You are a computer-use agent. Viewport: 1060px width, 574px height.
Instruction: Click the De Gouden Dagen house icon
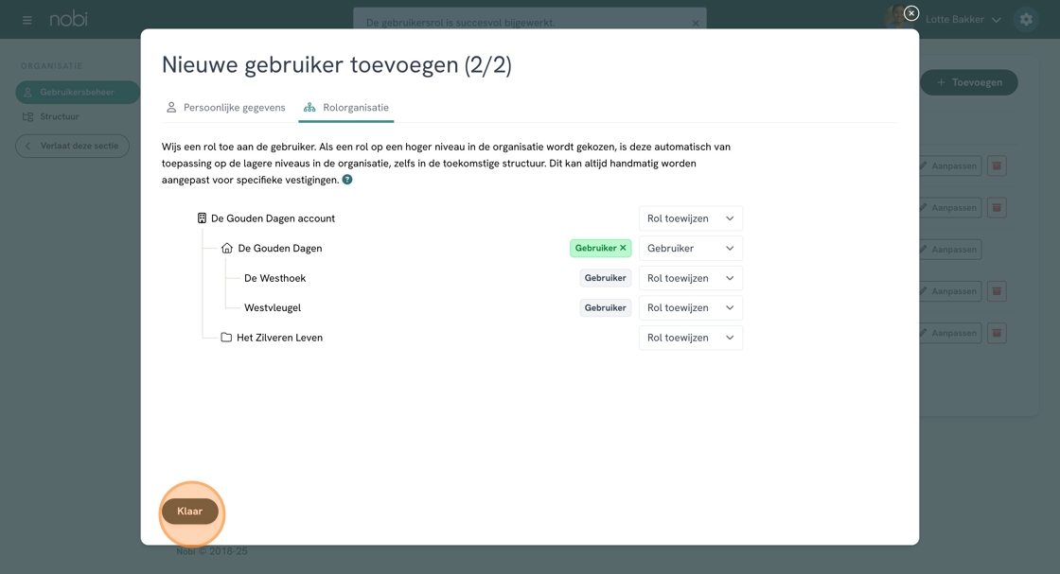(227, 249)
